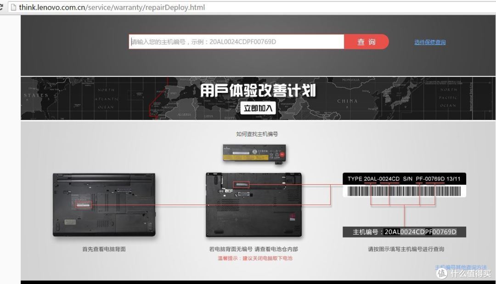Click the 首先查看电脑背面 caption
Image resolution: width=496 pixels, height=284 pixels.
tap(104, 249)
